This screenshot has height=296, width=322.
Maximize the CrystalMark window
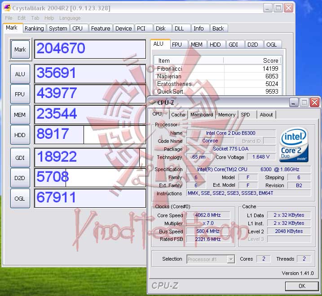point(278,8)
